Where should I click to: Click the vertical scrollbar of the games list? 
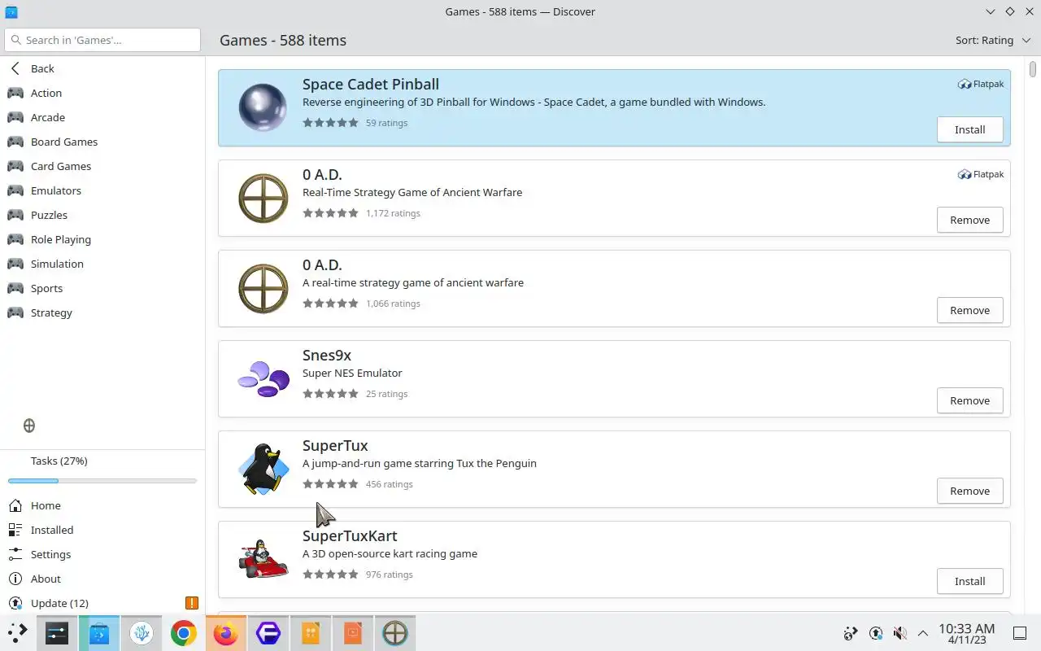[x=1033, y=70]
